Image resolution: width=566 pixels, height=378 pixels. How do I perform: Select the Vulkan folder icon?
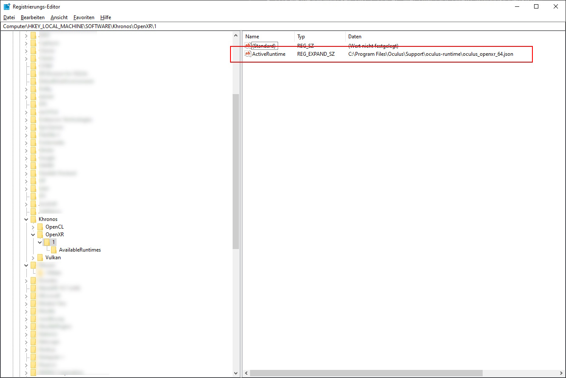[x=40, y=258]
